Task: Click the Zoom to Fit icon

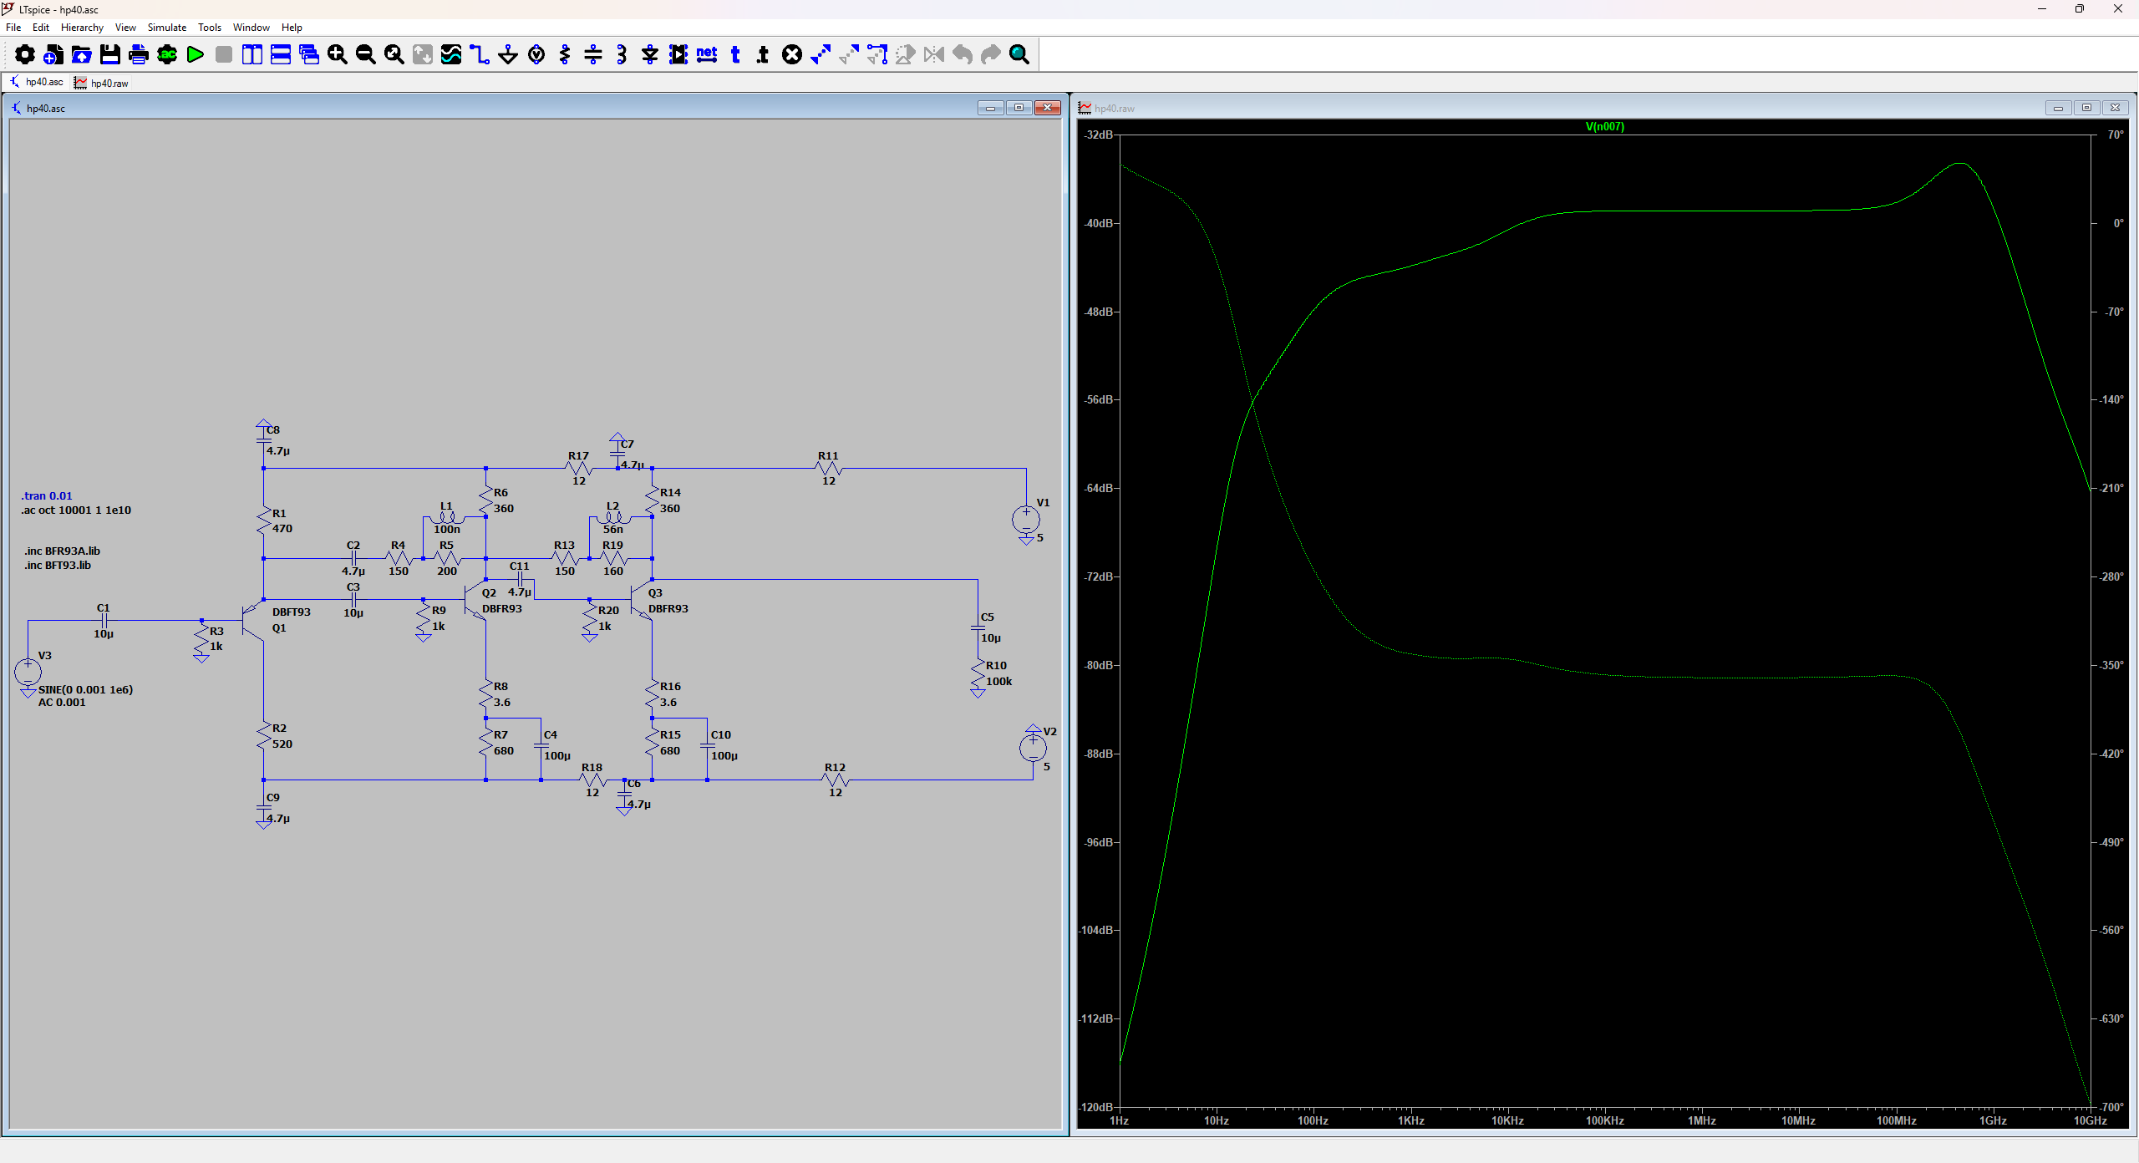Action: (394, 55)
